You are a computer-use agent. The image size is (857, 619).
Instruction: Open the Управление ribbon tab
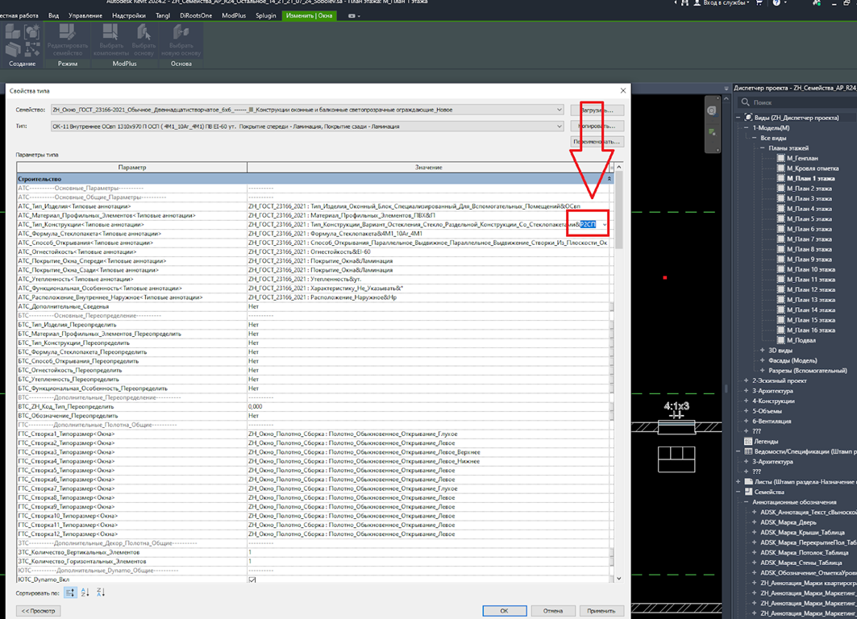tap(85, 16)
